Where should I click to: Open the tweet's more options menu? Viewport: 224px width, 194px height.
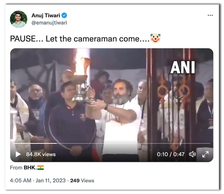(210, 15)
